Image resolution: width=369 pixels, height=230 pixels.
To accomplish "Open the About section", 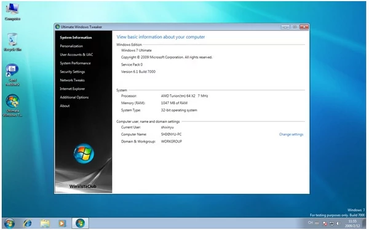I will [65, 106].
